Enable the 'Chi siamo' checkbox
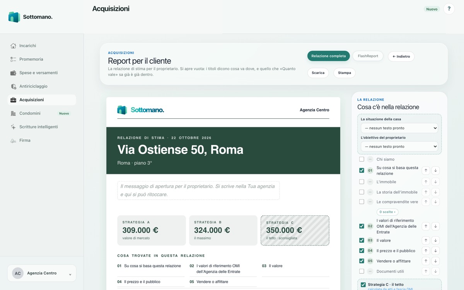This screenshot has height=290, width=464. (362, 159)
